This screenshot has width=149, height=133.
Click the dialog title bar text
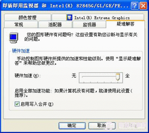66,6
